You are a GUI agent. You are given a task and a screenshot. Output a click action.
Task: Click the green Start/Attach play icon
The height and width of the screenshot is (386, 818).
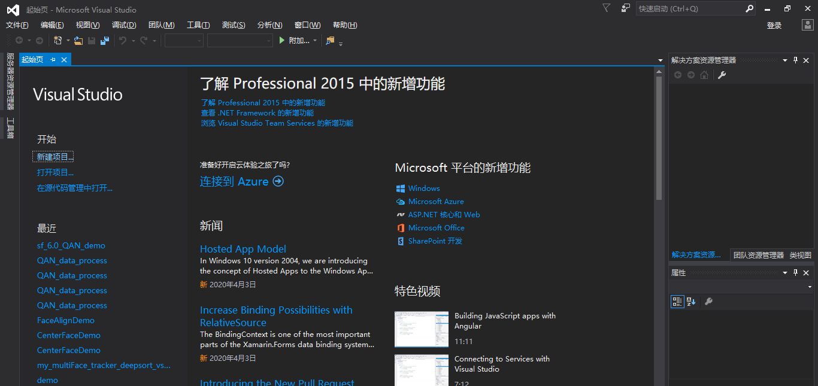[283, 40]
